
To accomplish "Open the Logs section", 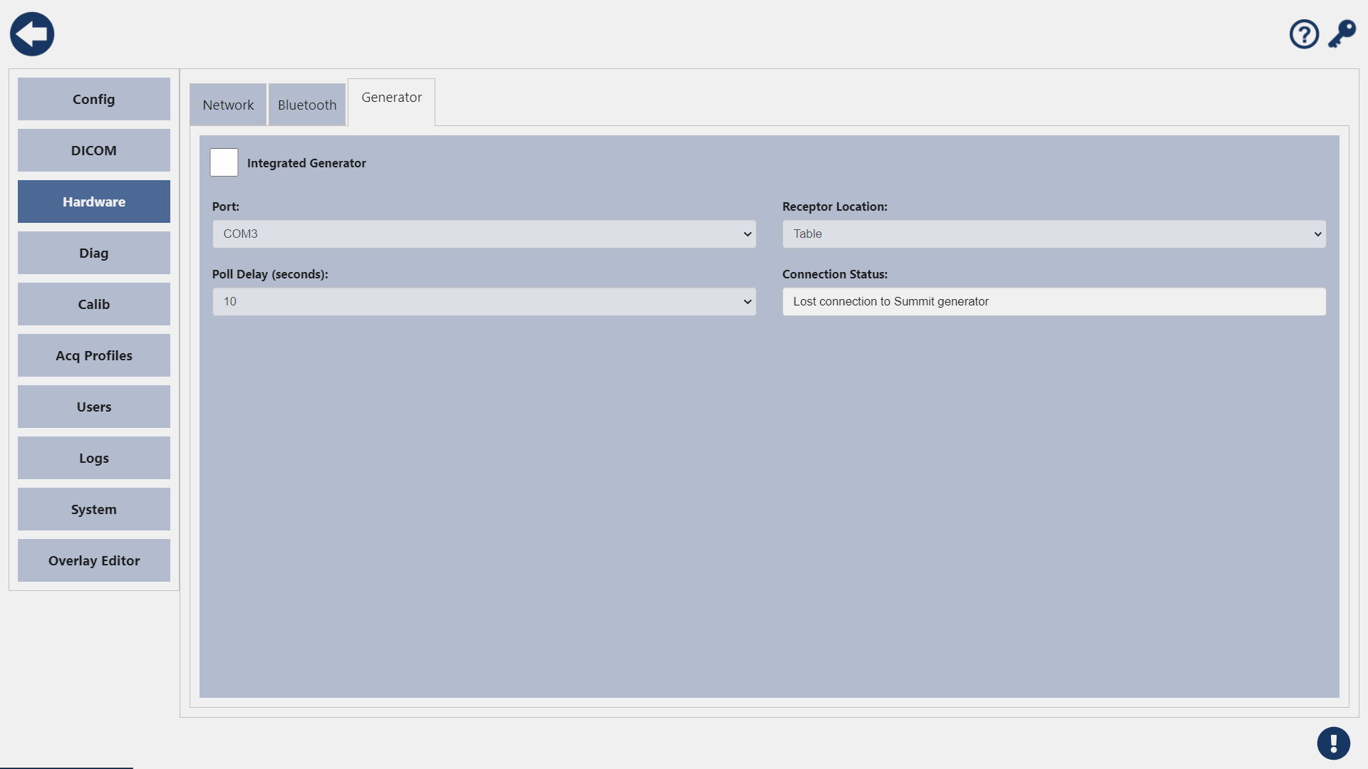I will pyautogui.click(x=94, y=458).
